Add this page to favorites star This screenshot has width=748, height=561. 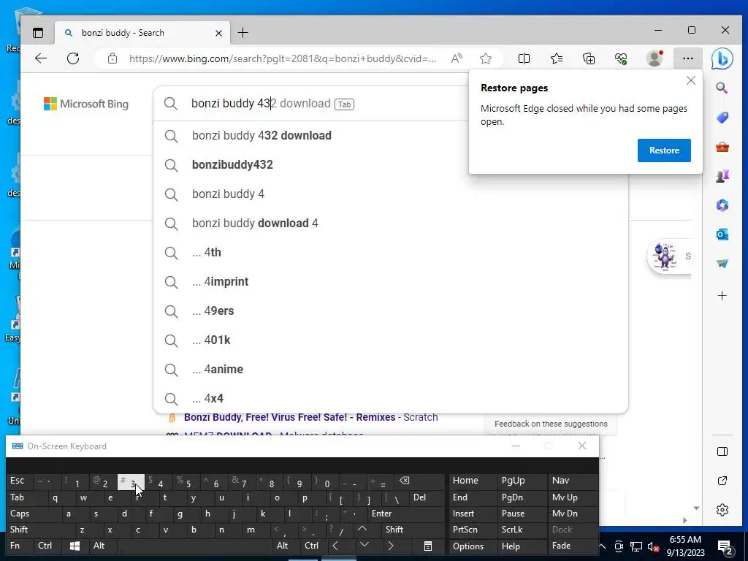tap(486, 58)
